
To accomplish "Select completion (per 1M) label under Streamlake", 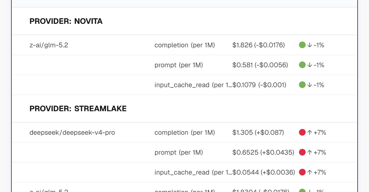I will pyautogui.click(x=185, y=133).
